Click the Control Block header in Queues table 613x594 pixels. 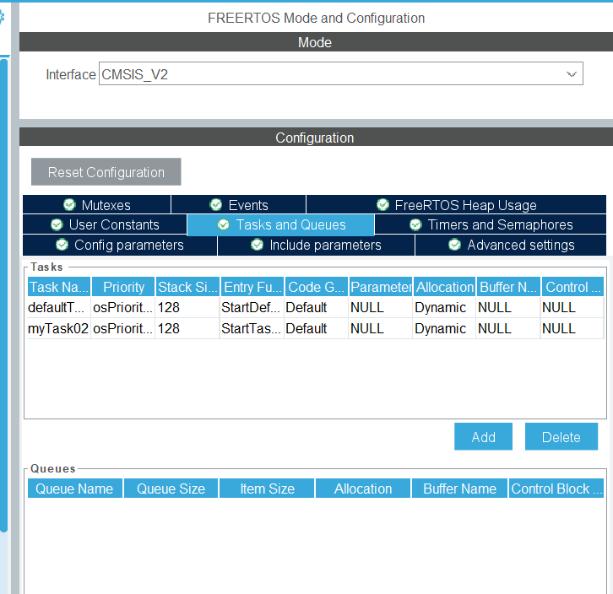pos(556,488)
